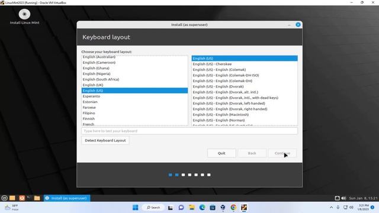The height and width of the screenshot is (213, 379).
Task: Select English (US) - English (Norman) variant
Action: [x=245, y=120]
